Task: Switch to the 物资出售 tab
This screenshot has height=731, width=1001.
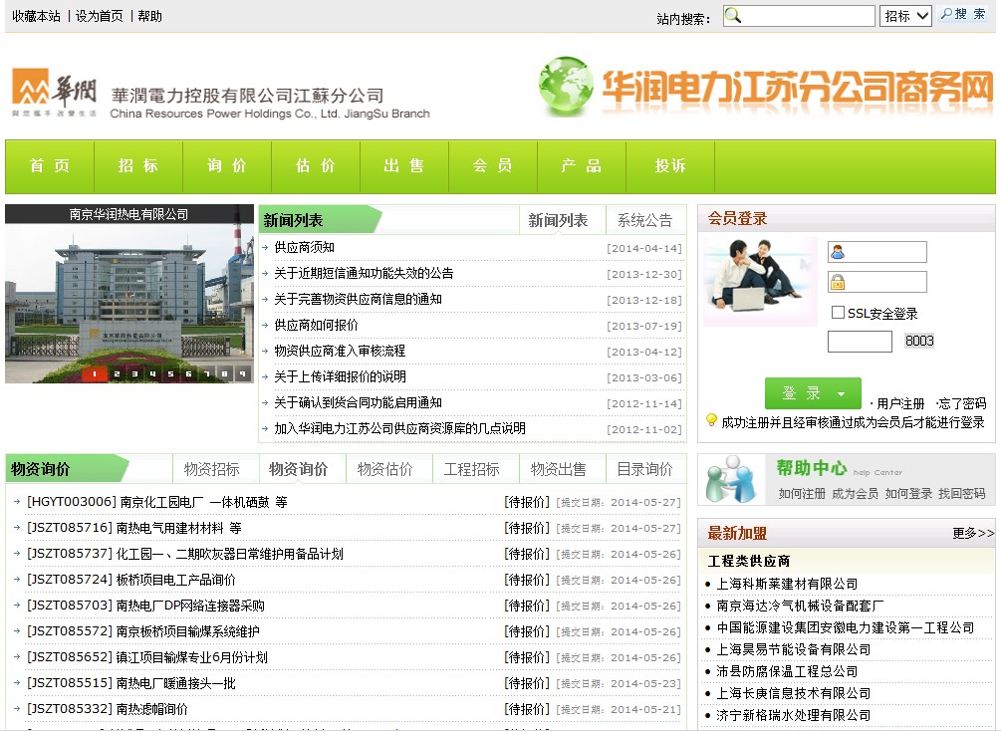Action: coord(559,469)
